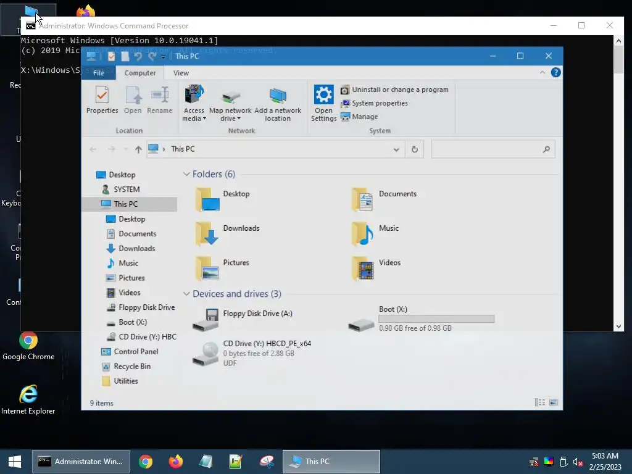Open Utilities folder in navigation tree
Viewport: 632px width, 474px height.
(119, 381)
